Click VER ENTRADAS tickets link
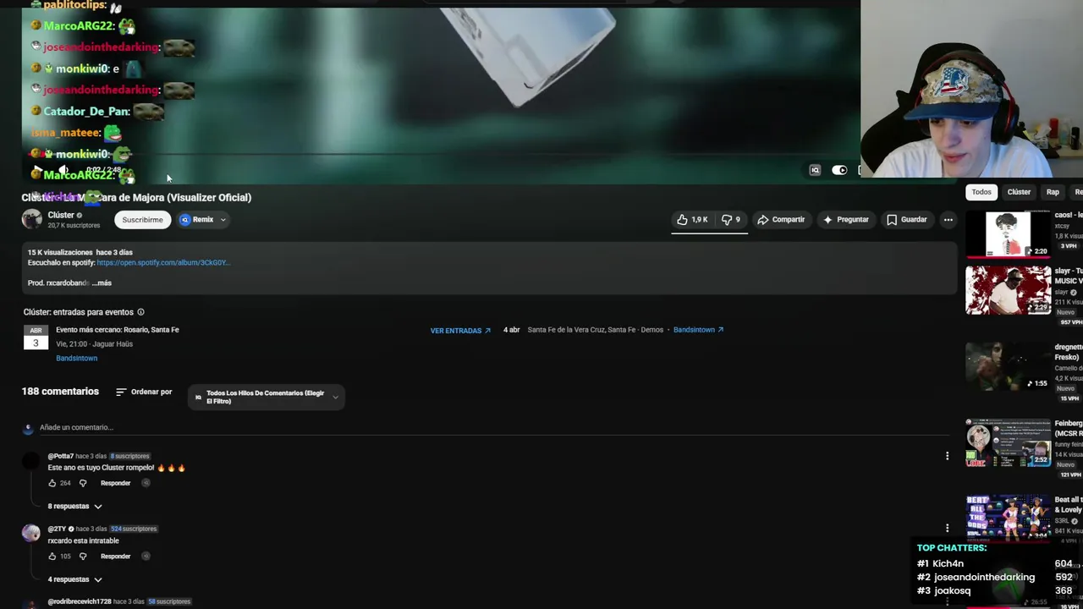Screen dimensions: 1083x609 [460, 331]
